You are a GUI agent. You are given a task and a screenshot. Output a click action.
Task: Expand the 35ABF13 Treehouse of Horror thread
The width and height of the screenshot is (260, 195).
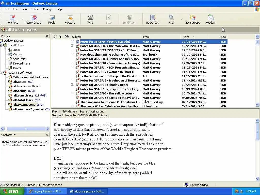[72, 80]
